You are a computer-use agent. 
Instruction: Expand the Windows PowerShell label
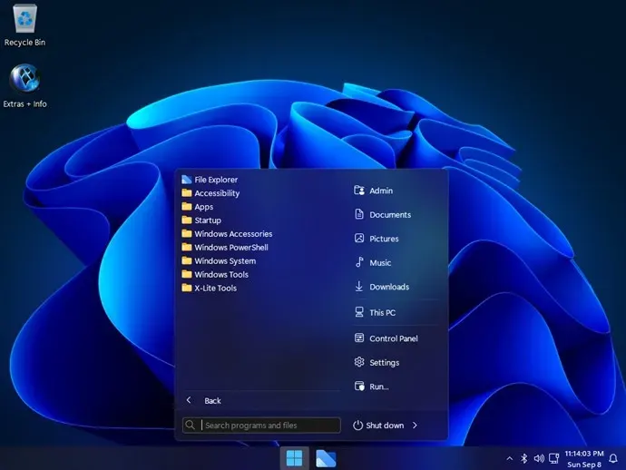click(231, 248)
